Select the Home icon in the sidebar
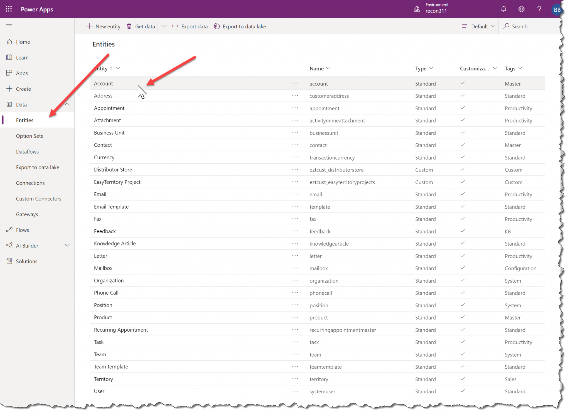 click(x=9, y=41)
